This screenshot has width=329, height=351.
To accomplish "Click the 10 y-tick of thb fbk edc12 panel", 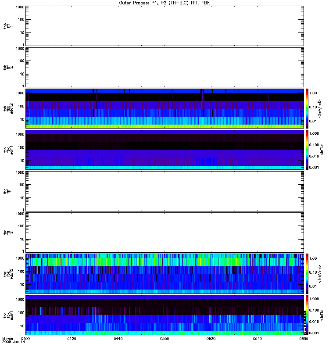I will tap(22, 119).
